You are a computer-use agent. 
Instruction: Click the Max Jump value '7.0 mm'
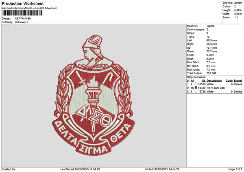pyautogui.click(x=211, y=70)
